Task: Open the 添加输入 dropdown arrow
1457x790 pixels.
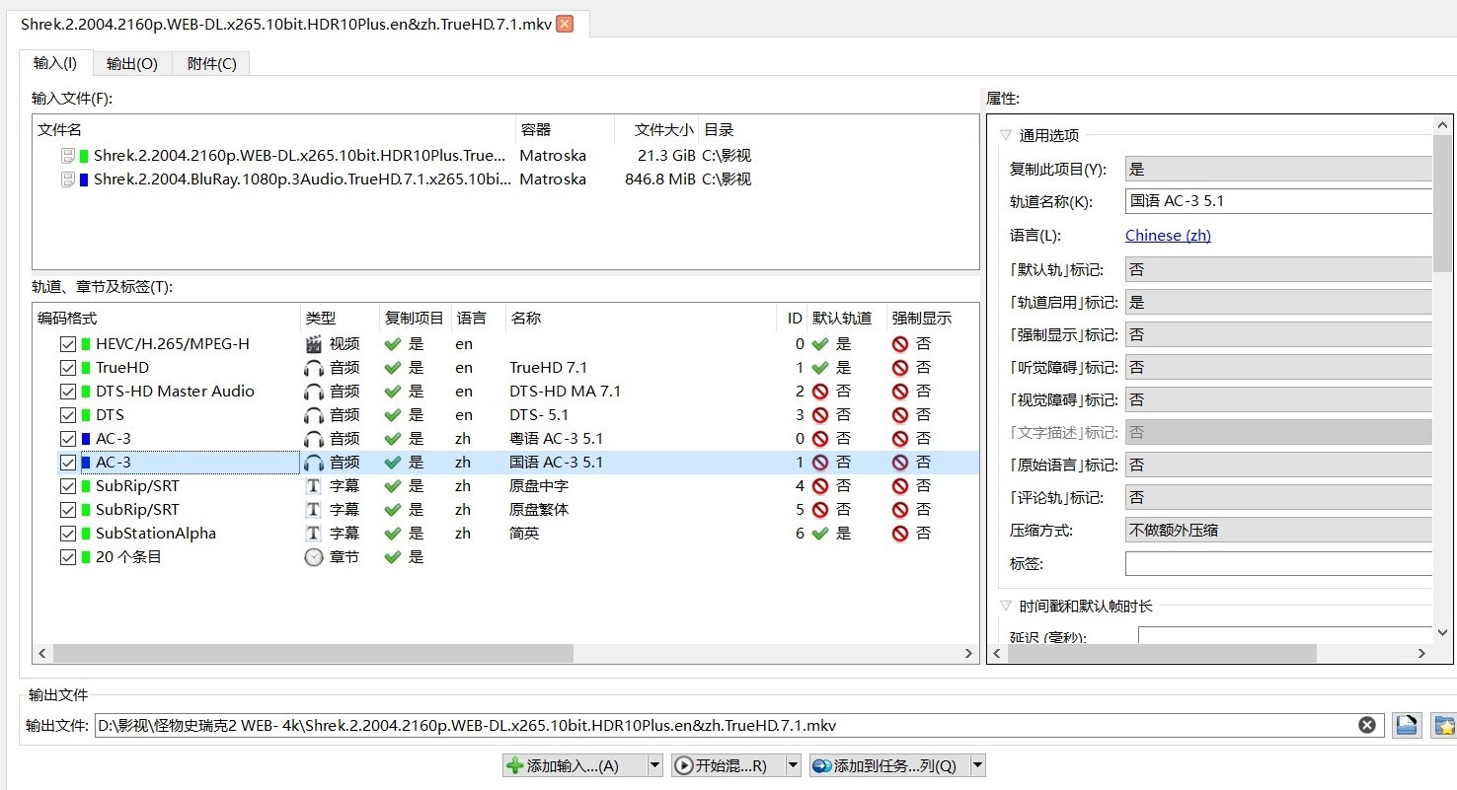Action: click(654, 765)
